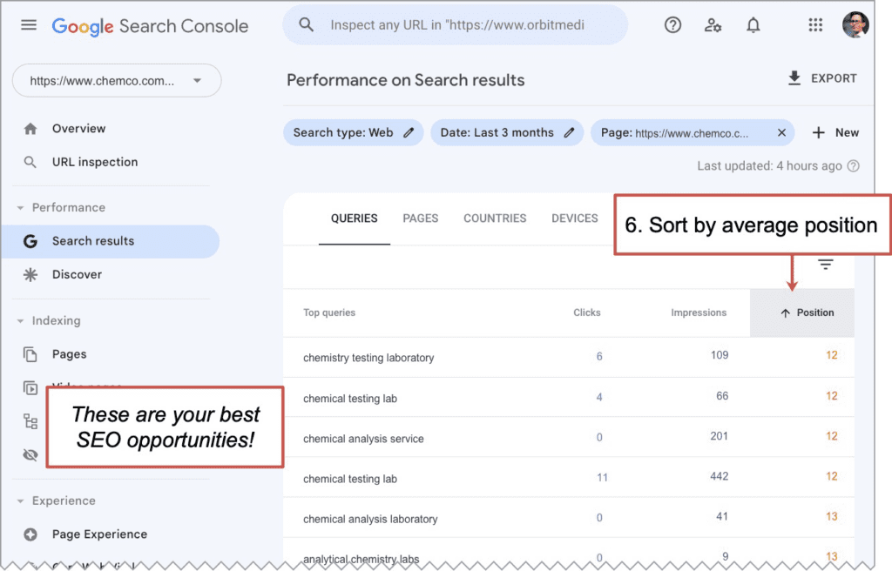
Task: Open the hamburger main menu
Action: coord(29,25)
